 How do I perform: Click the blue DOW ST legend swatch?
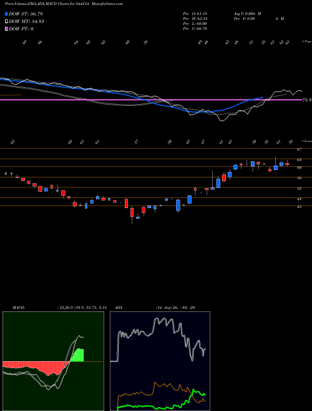(x=6, y=14)
